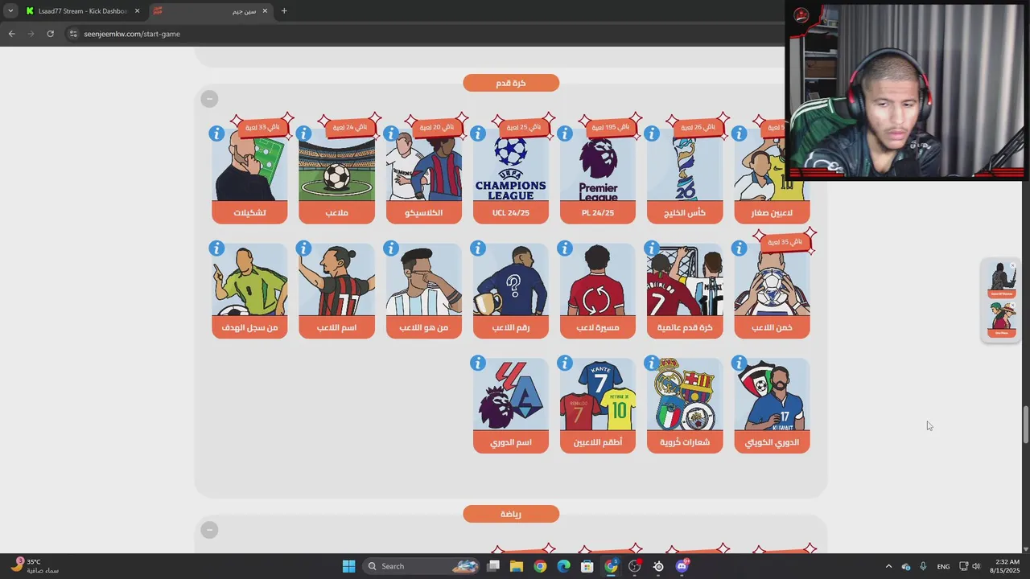This screenshot has height=579, width=1030.
Task: Choose the UCL 24/25 Champions League card
Action: (511, 176)
